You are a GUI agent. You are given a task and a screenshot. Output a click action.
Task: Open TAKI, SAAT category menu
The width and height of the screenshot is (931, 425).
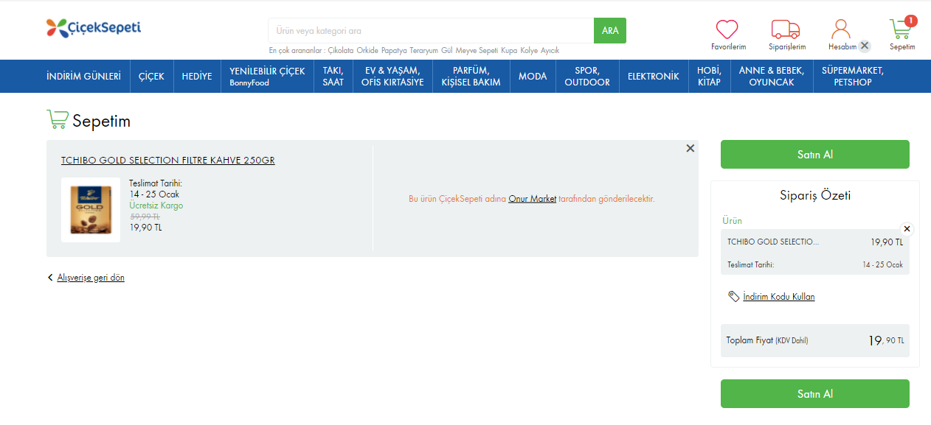333,77
